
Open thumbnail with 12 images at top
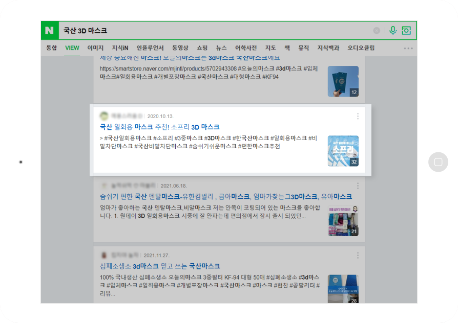(343, 81)
